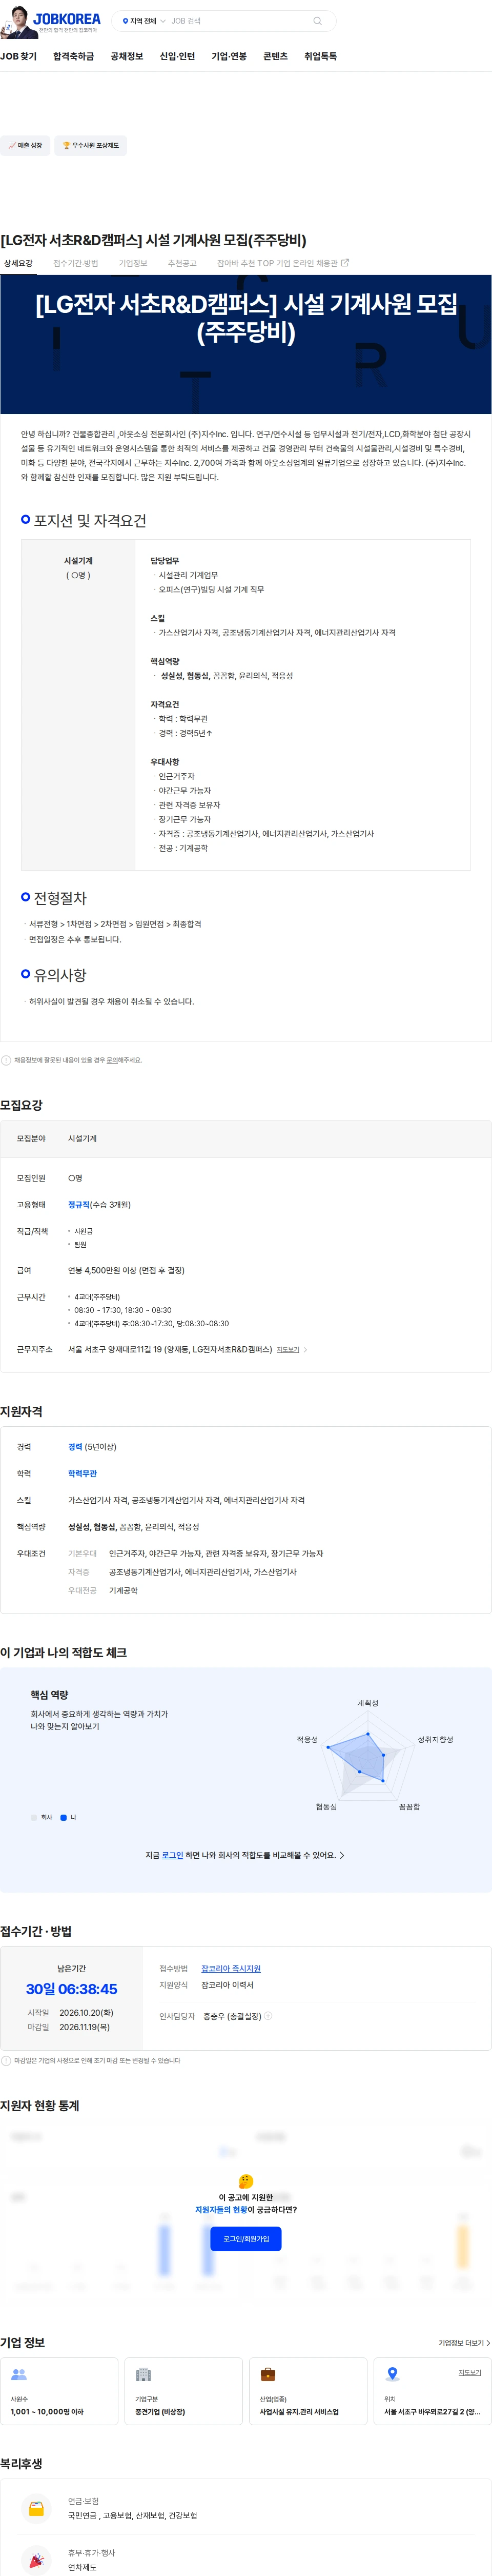Screen dimensions: 492x2576
Task: Focus the JOB 검색 search field
Action: (237, 21)
